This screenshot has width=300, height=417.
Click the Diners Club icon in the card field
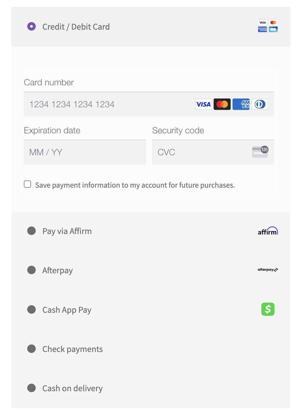[x=260, y=104]
